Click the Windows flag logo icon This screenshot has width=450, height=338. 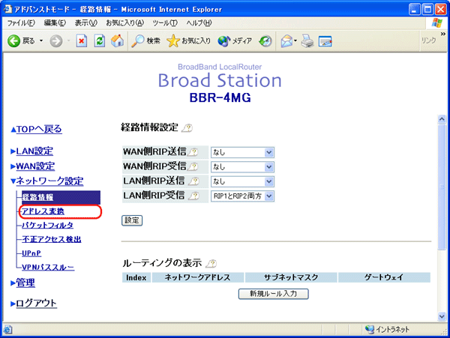pyautogui.click(x=436, y=23)
